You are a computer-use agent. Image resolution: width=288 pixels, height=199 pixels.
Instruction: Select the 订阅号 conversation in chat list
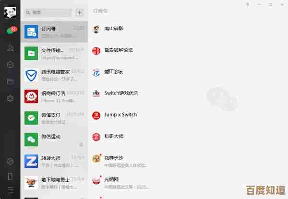(54, 32)
